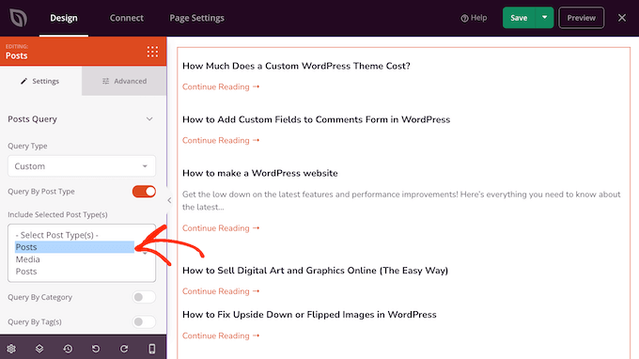The height and width of the screenshot is (359, 639).
Task: Switch to mobile preview icon
Action: pos(151,349)
